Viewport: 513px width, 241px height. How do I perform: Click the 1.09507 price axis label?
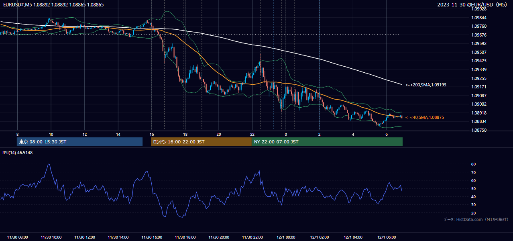[479, 52]
